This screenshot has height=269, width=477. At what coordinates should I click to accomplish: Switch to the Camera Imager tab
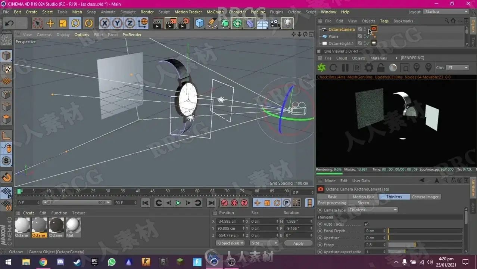[425, 197]
